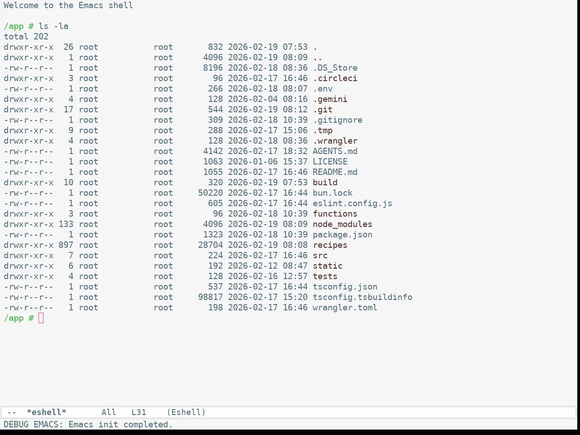The width and height of the screenshot is (580, 435).
Task: Click the .tmp directory name
Action: 323,130
